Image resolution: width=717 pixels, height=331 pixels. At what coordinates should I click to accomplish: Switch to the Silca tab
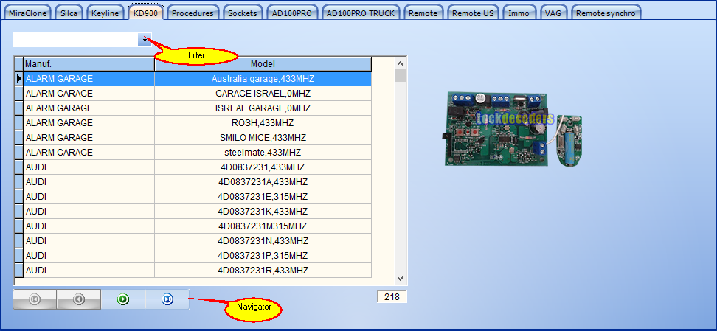coord(69,13)
